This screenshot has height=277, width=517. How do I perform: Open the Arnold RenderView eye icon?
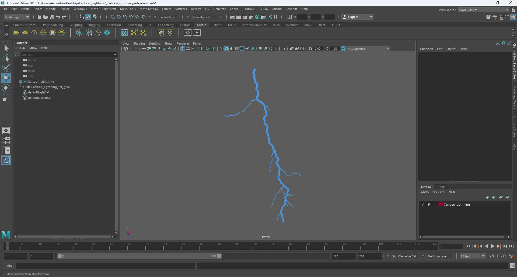click(x=188, y=33)
